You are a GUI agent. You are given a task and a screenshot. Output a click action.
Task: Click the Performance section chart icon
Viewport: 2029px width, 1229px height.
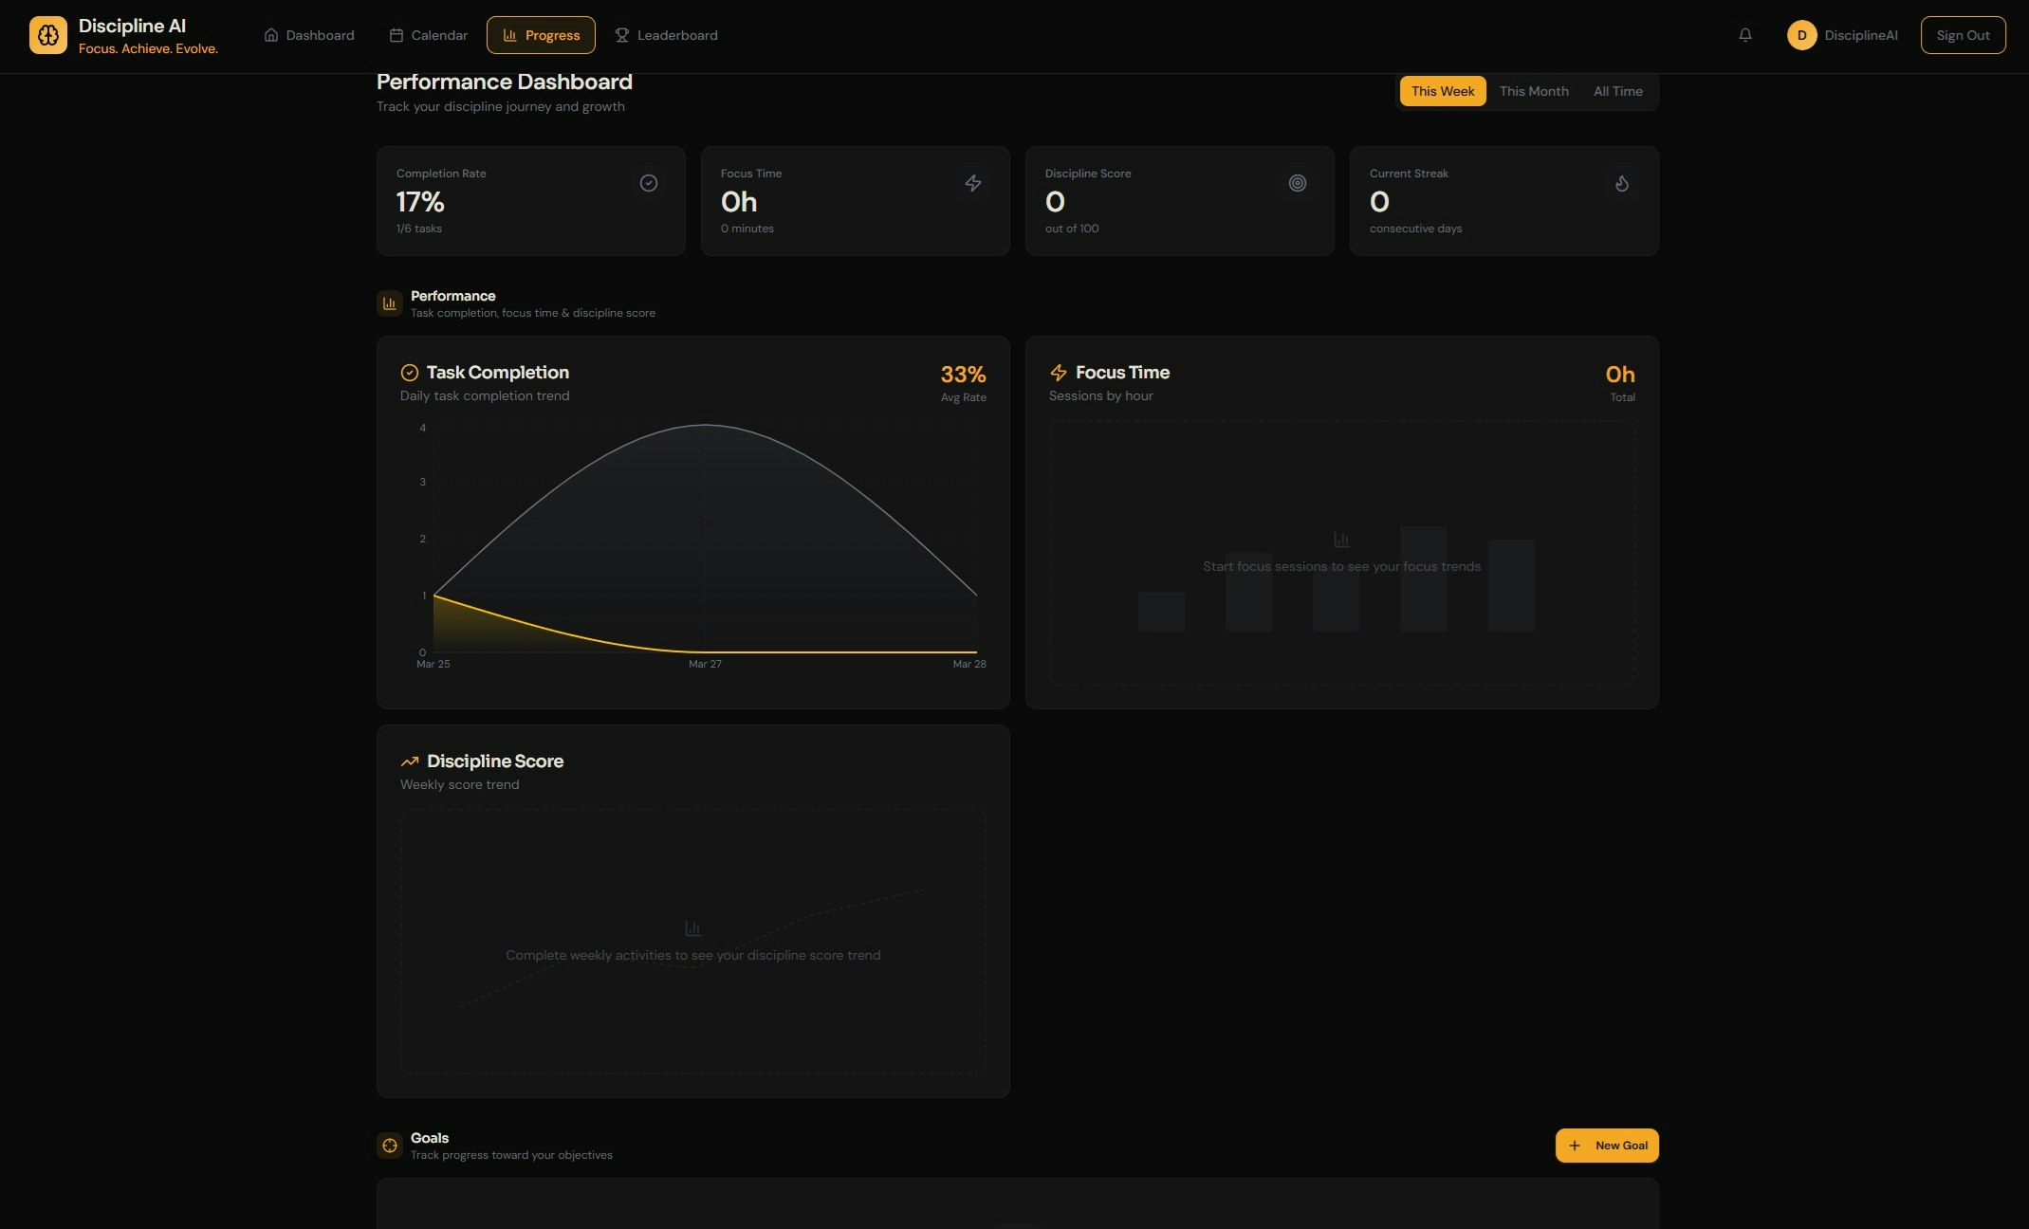390,303
